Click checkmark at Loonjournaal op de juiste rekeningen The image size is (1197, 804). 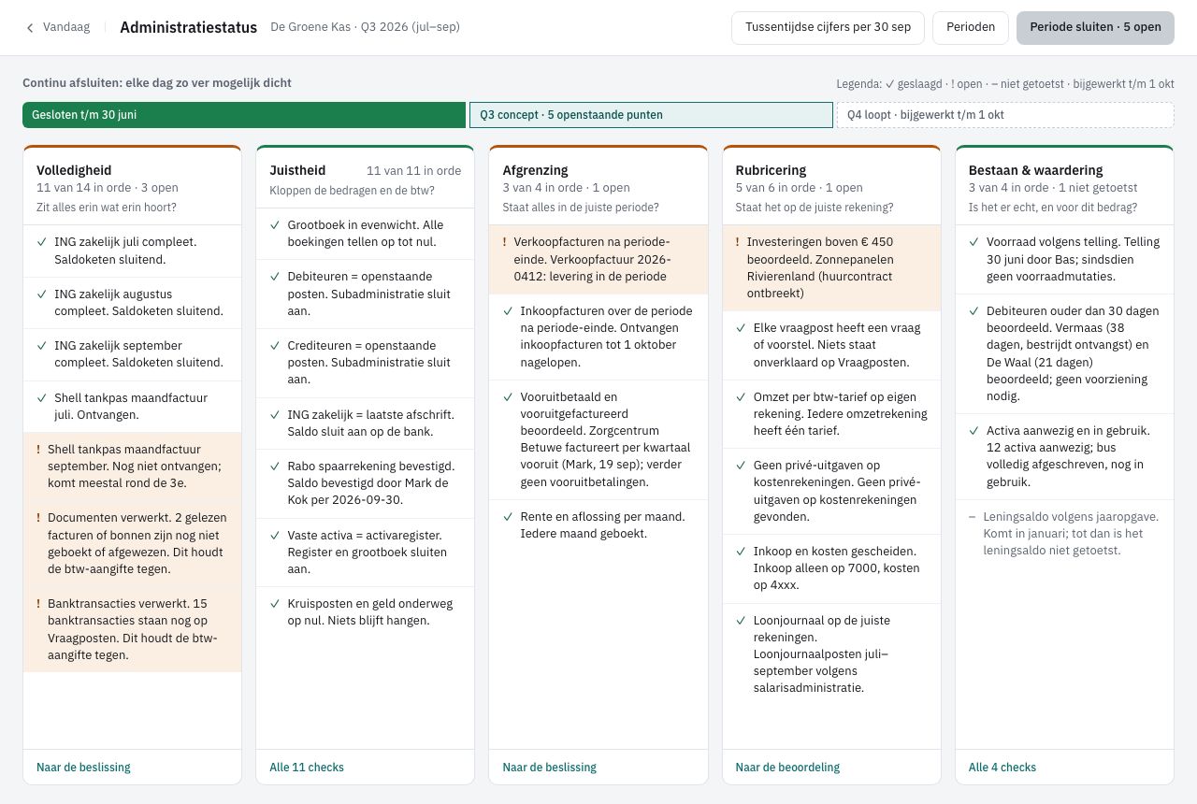[x=741, y=621]
